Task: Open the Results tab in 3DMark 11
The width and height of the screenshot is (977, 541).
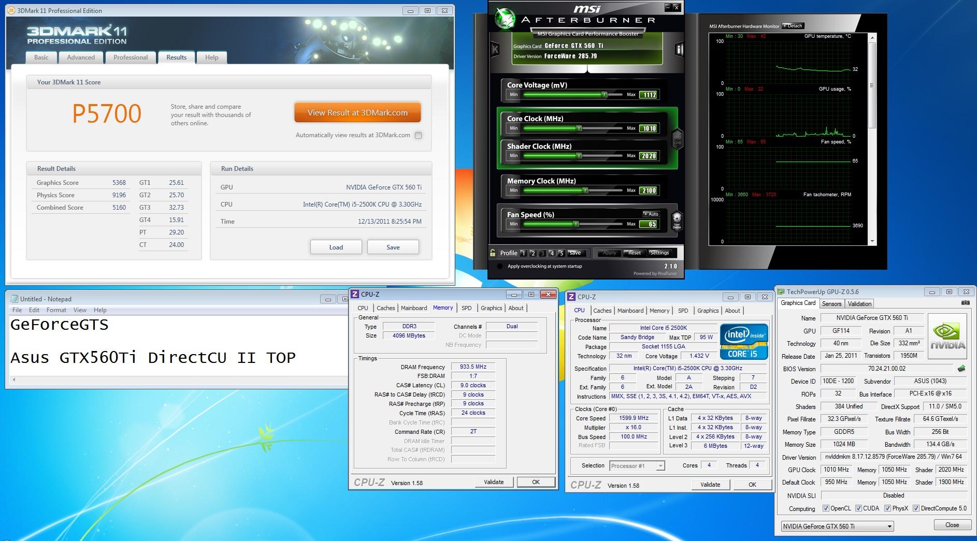Action: click(176, 57)
